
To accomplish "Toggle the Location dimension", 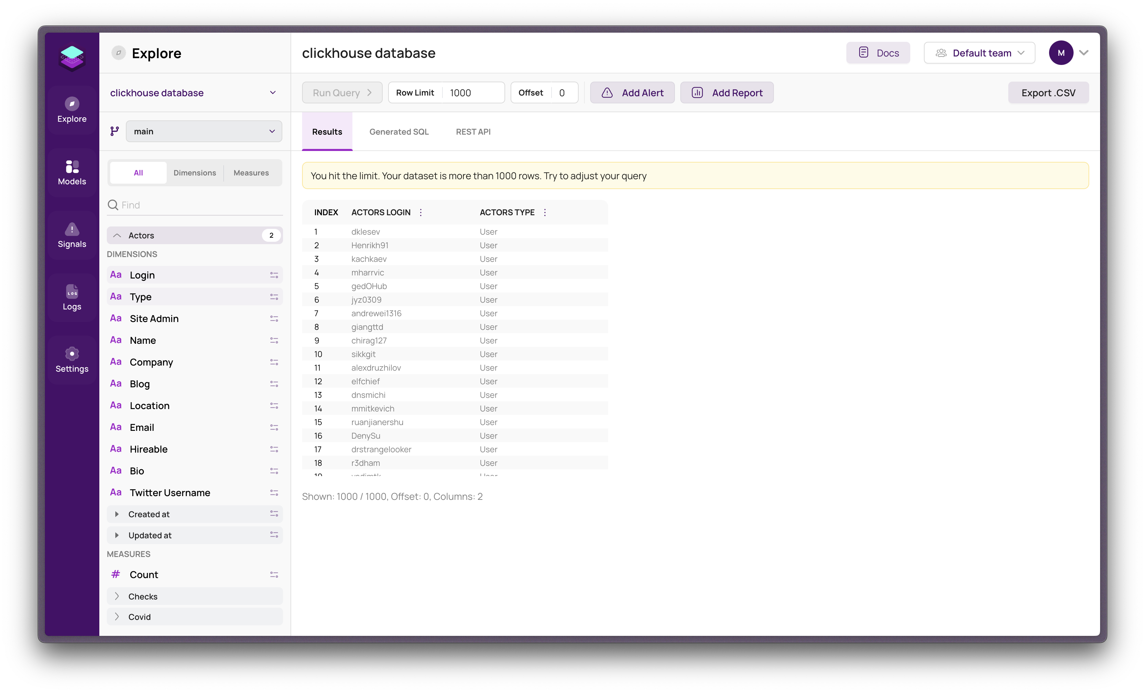I will pos(195,405).
